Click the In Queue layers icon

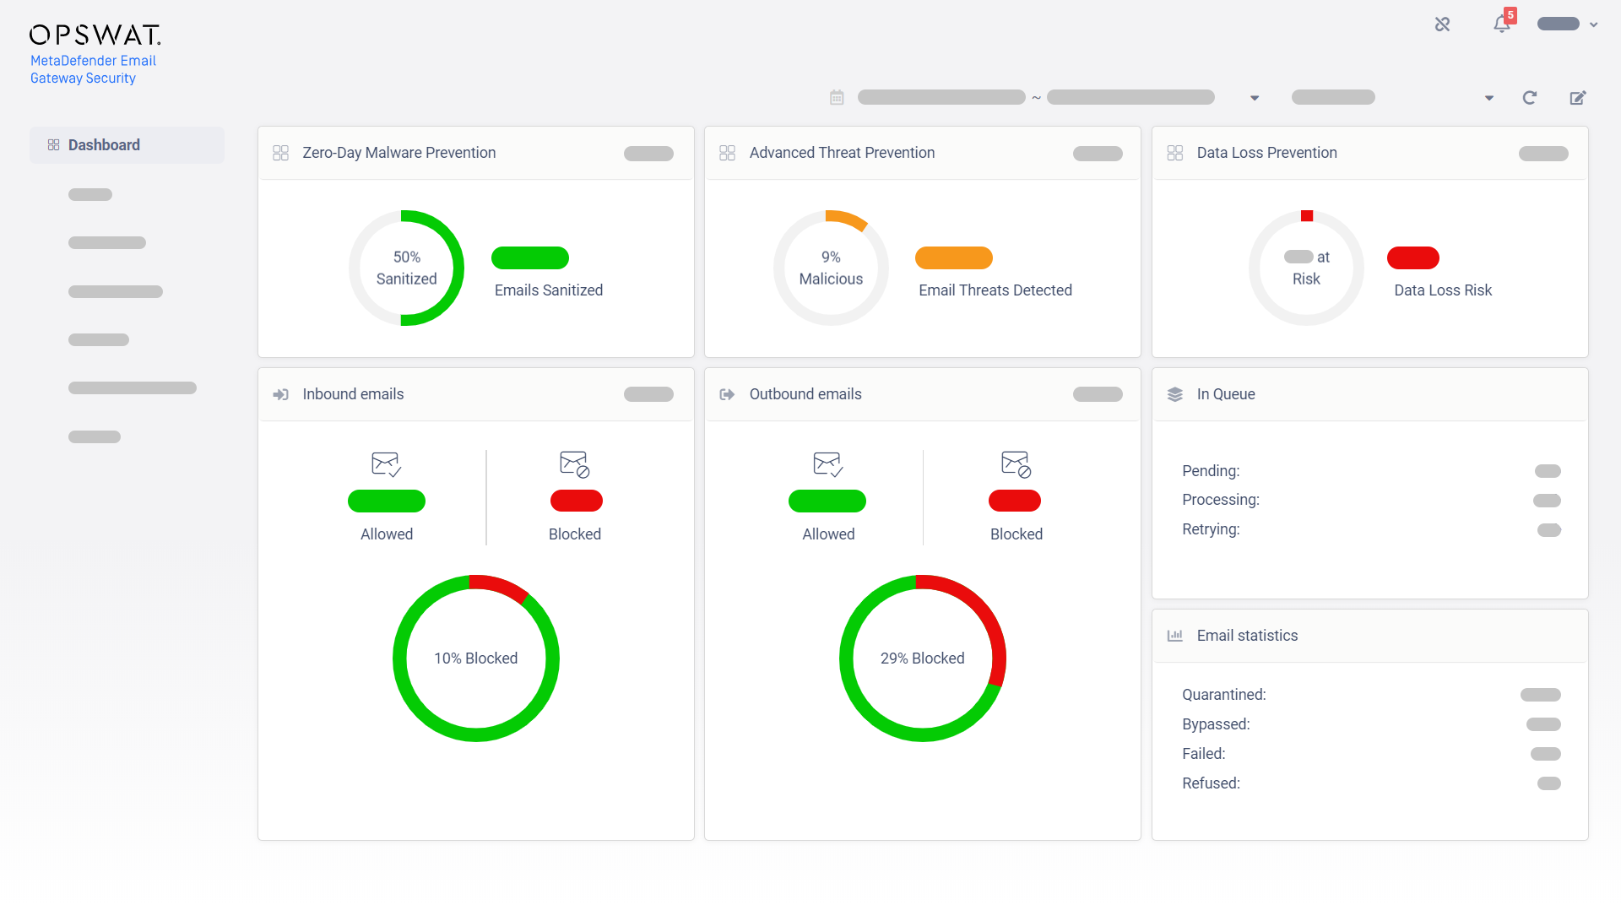click(1174, 394)
